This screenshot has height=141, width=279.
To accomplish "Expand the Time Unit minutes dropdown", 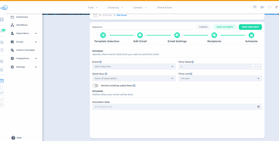I will (220, 79).
